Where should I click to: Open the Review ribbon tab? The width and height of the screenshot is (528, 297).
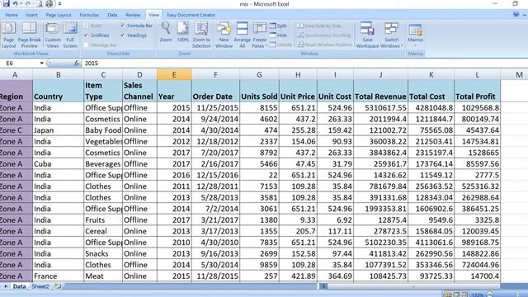(133, 15)
